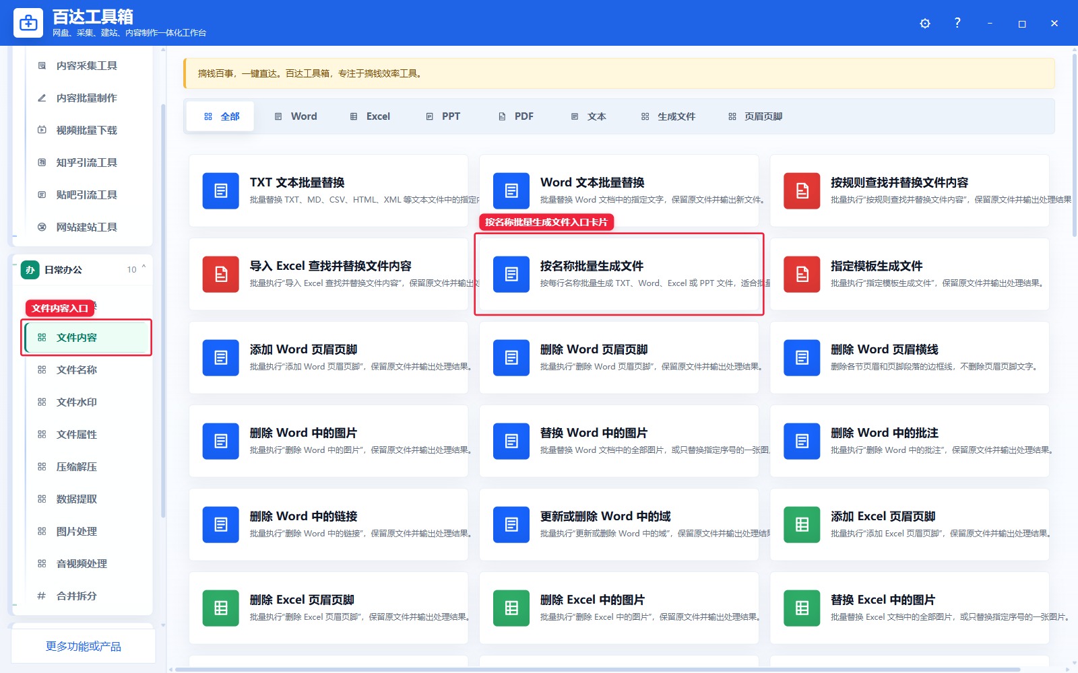Switch to the PPT tab

(443, 116)
